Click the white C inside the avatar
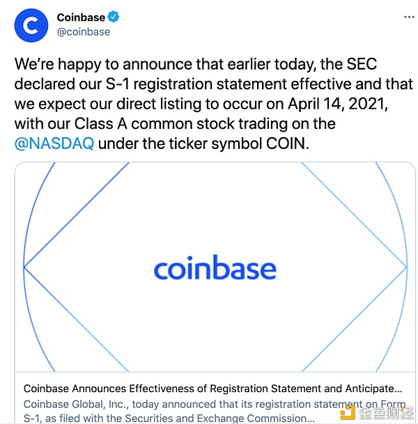The height and width of the screenshot is (424, 418). (31, 26)
